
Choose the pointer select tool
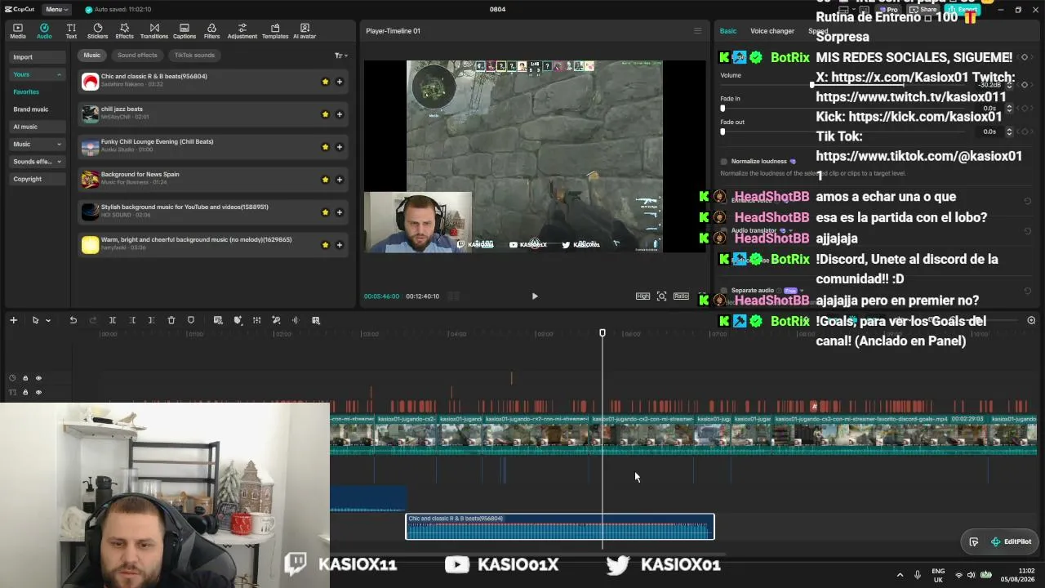tap(35, 320)
